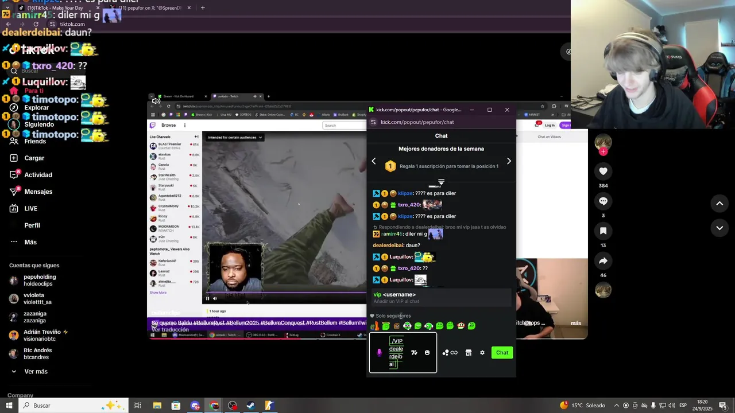Open weather widget showing 15°C Soleado
The height and width of the screenshot is (413, 735).
(x=582, y=406)
